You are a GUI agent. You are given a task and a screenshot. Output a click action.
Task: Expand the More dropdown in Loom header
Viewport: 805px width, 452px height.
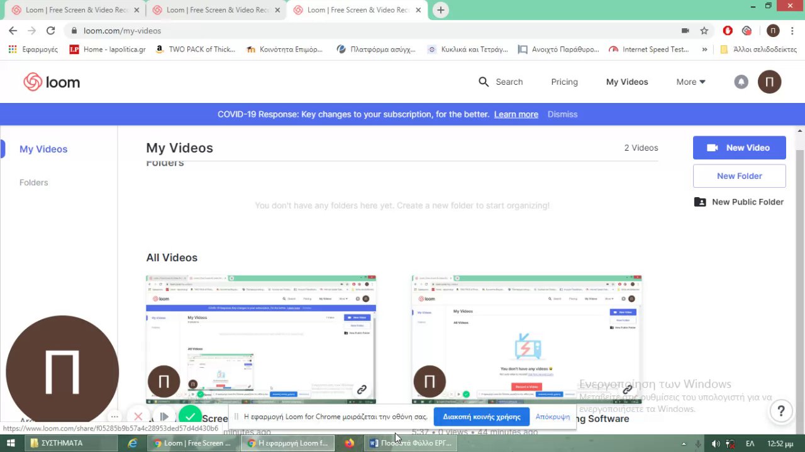click(691, 82)
